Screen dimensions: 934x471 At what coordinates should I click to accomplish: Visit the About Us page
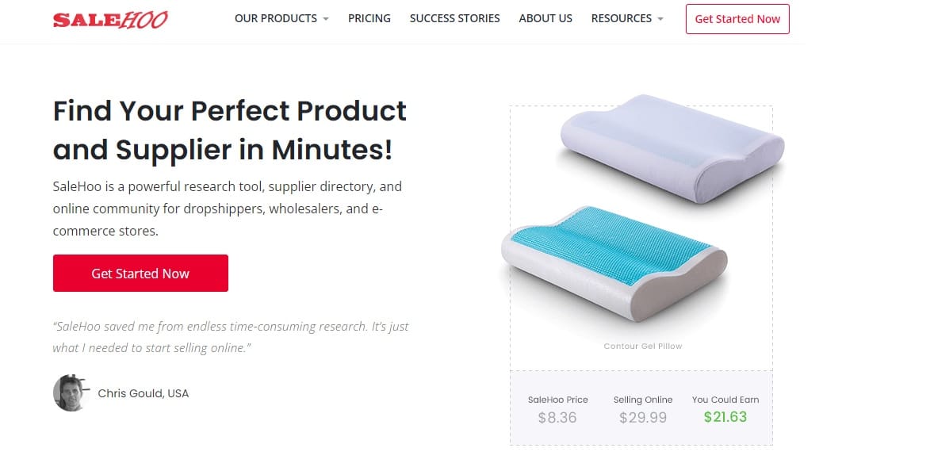(545, 18)
